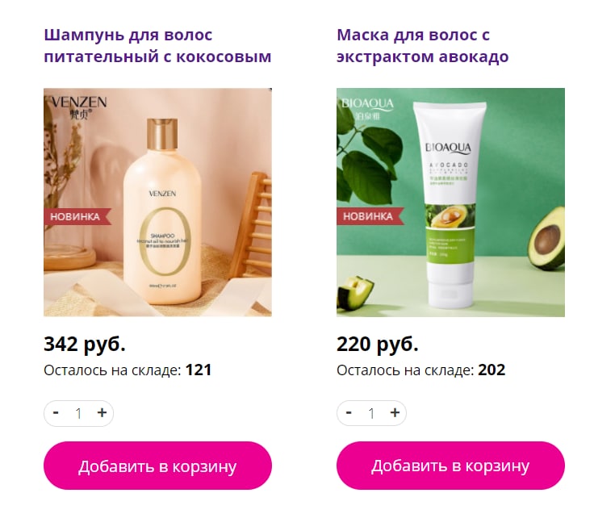Increase quantity of avocado hair mask

395,412
